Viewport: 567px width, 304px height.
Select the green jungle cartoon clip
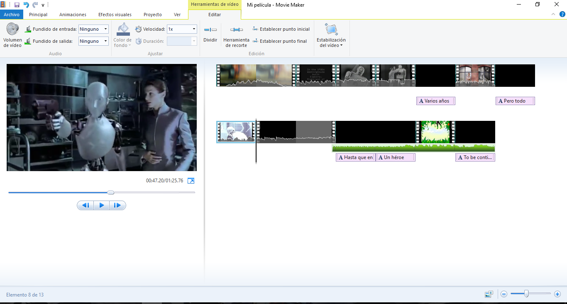(435, 132)
